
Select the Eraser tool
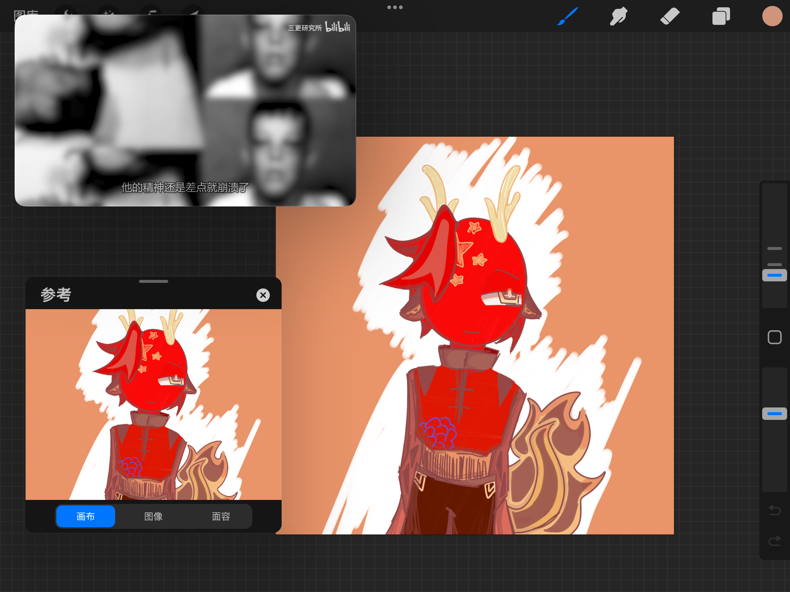[670, 16]
